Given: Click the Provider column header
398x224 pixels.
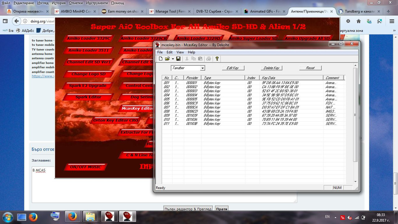Looking at the screenshot, I should (x=192, y=78).
